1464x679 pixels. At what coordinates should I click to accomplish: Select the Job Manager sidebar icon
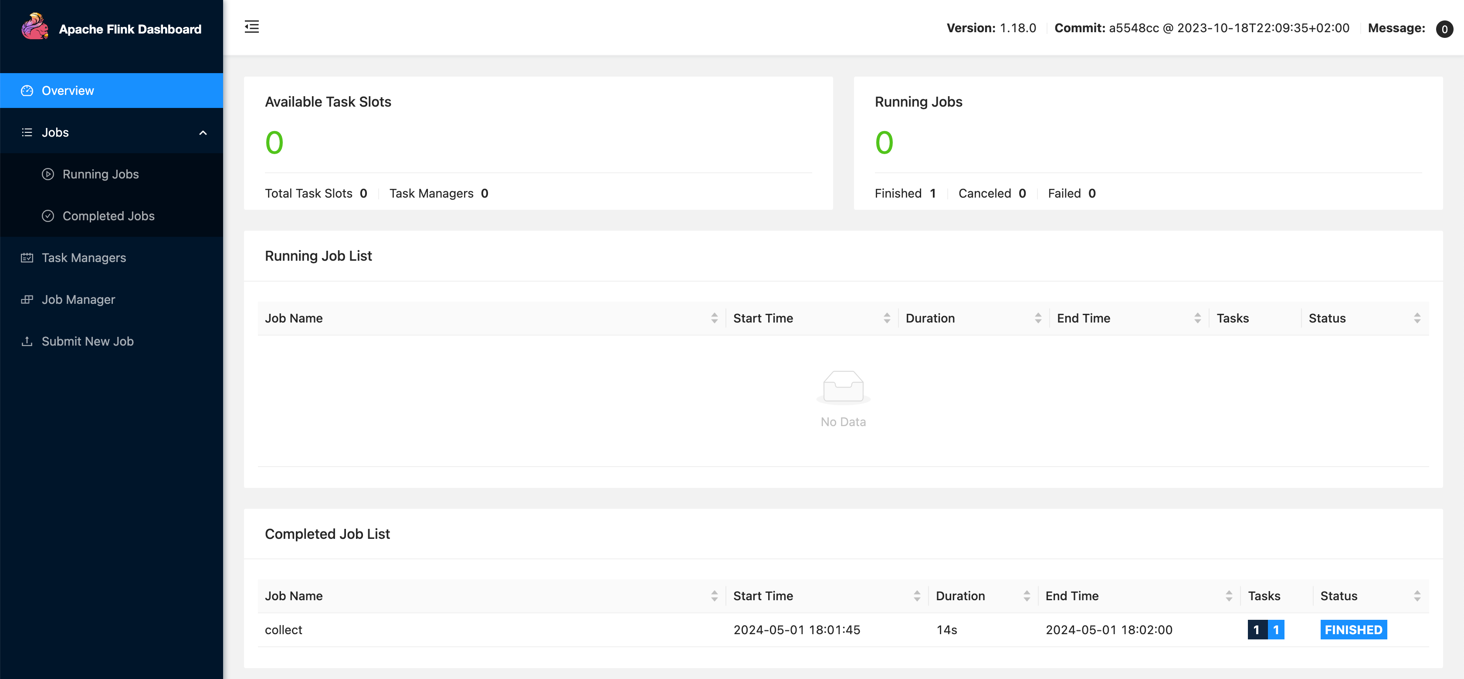tap(26, 299)
